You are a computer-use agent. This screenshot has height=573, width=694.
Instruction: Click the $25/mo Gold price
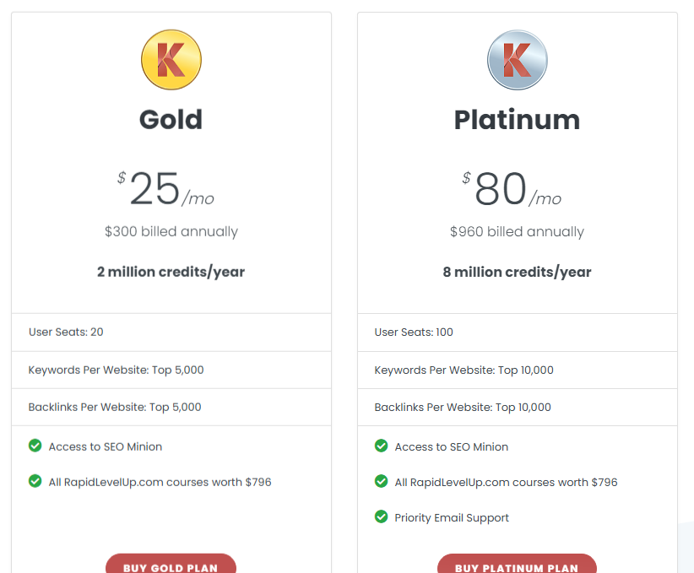(166, 189)
